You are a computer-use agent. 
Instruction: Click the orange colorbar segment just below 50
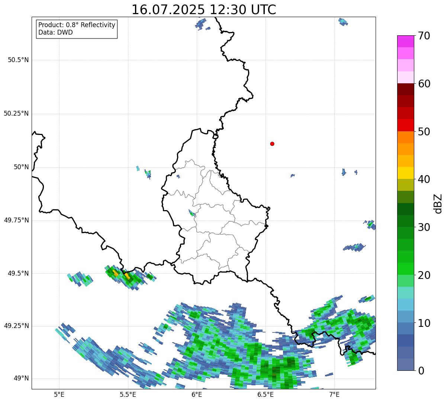coord(405,137)
